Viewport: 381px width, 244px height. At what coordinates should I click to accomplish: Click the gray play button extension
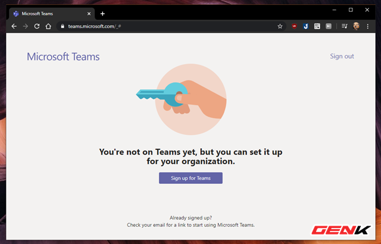(329, 26)
